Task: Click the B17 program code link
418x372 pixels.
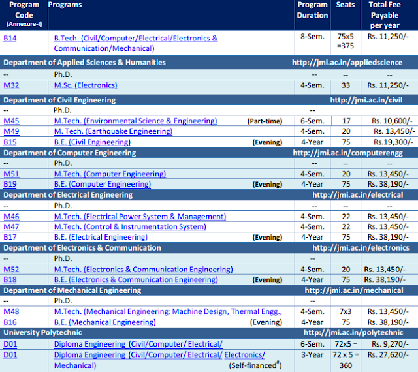Action: [x=10, y=237]
